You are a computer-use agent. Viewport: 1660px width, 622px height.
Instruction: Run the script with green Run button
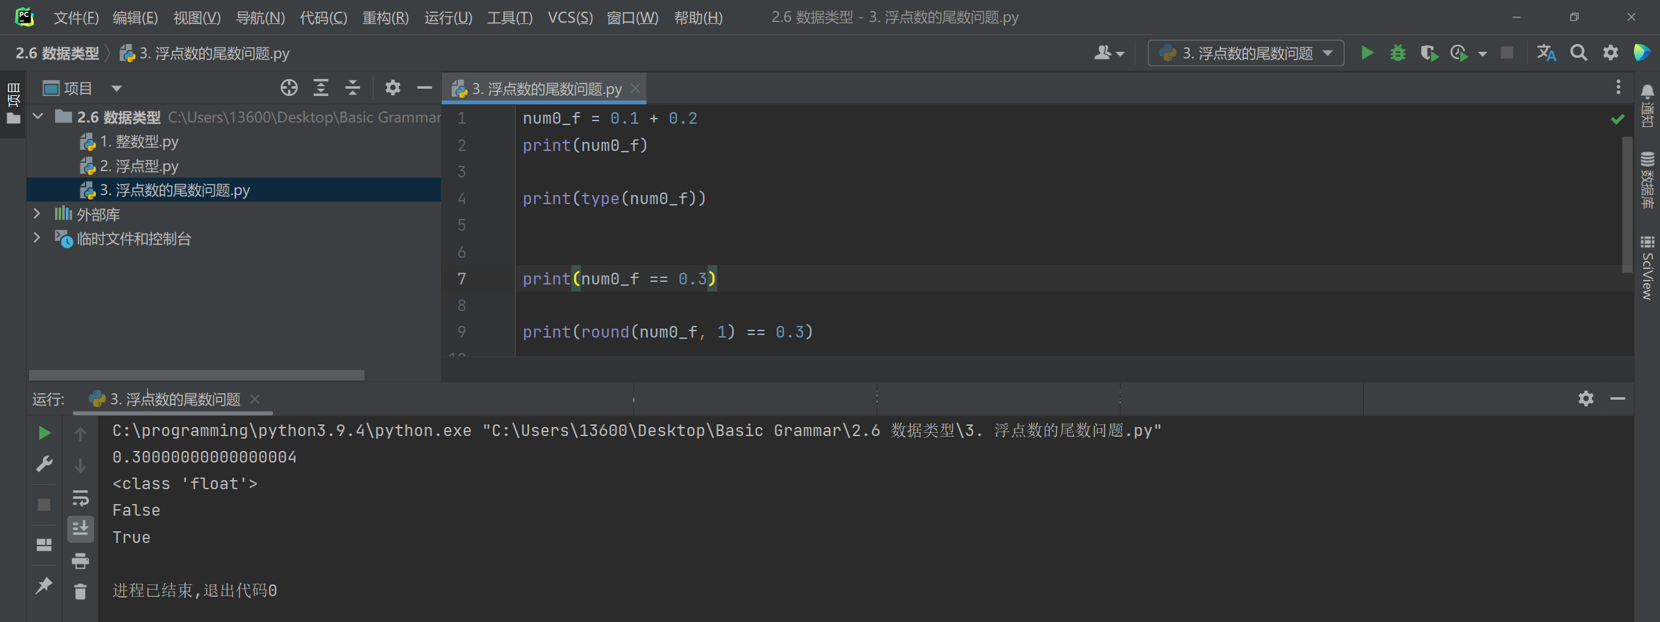click(1367, 53)
